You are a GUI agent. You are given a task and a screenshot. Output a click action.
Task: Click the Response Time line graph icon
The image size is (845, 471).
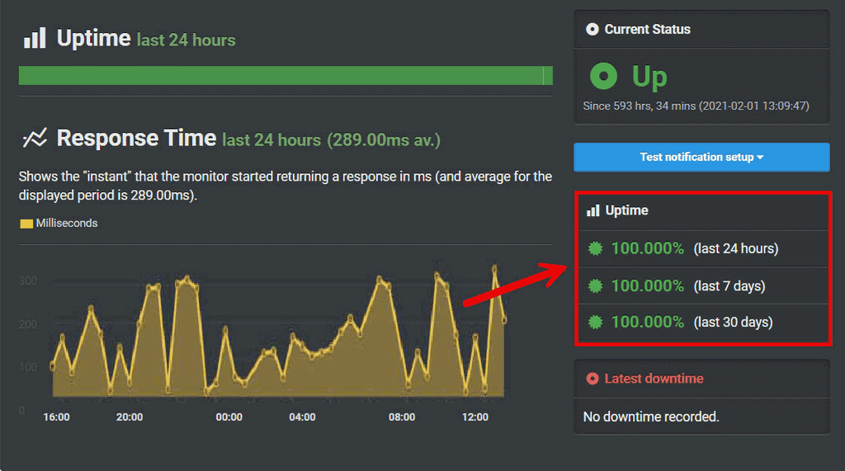pos(35,138)
